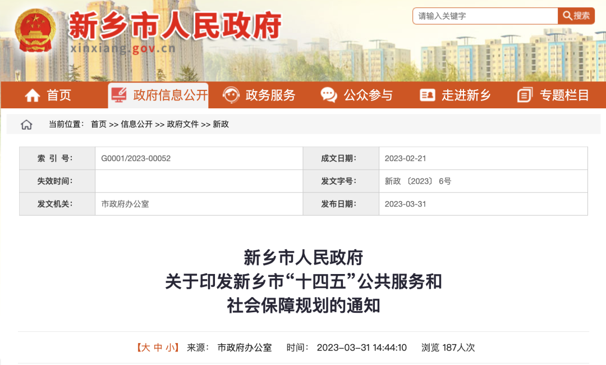The image size is (606, 365).
Task: Click the 新乡市人民政府 site title banner
Action: point(175,26)
